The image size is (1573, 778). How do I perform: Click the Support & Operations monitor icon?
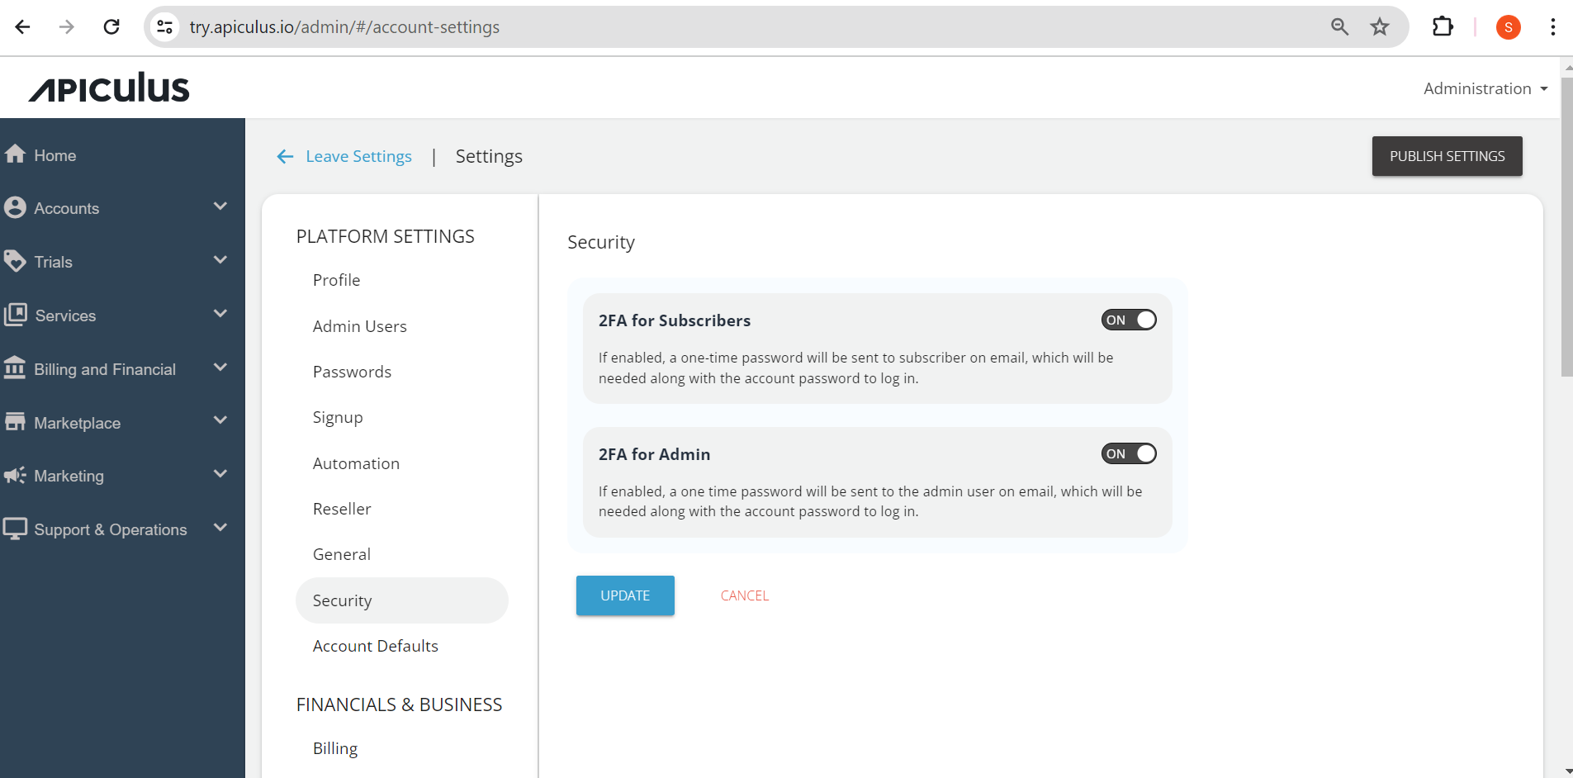click(15, 529)
